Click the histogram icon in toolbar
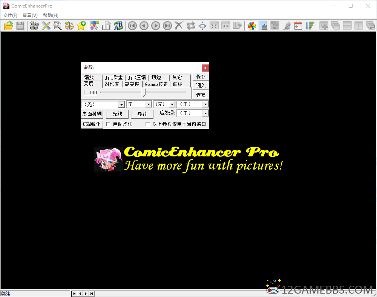Screen dimensions: 377x297 [263, 26]
